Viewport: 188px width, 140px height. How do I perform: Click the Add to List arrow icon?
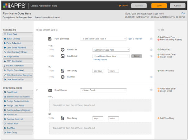click(62, 50)
